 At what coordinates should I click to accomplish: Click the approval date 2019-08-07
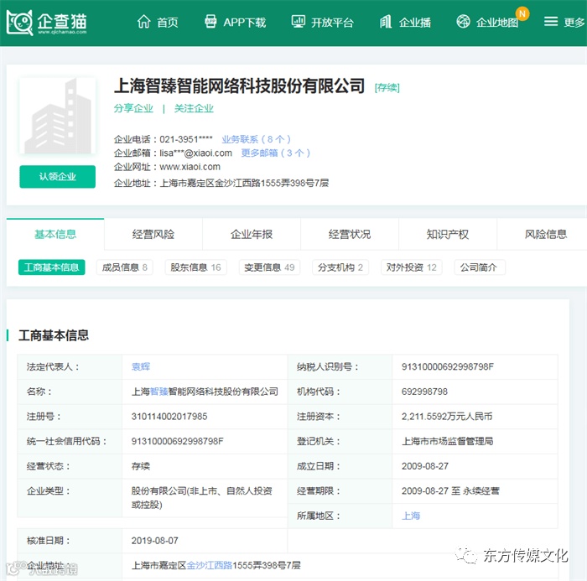tap(154, 541)
